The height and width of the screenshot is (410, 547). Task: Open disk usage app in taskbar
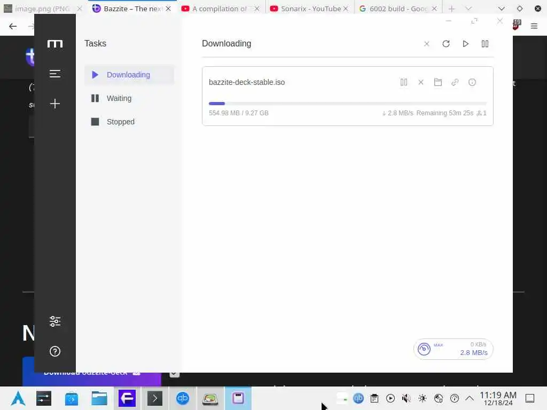coord(210,399)
